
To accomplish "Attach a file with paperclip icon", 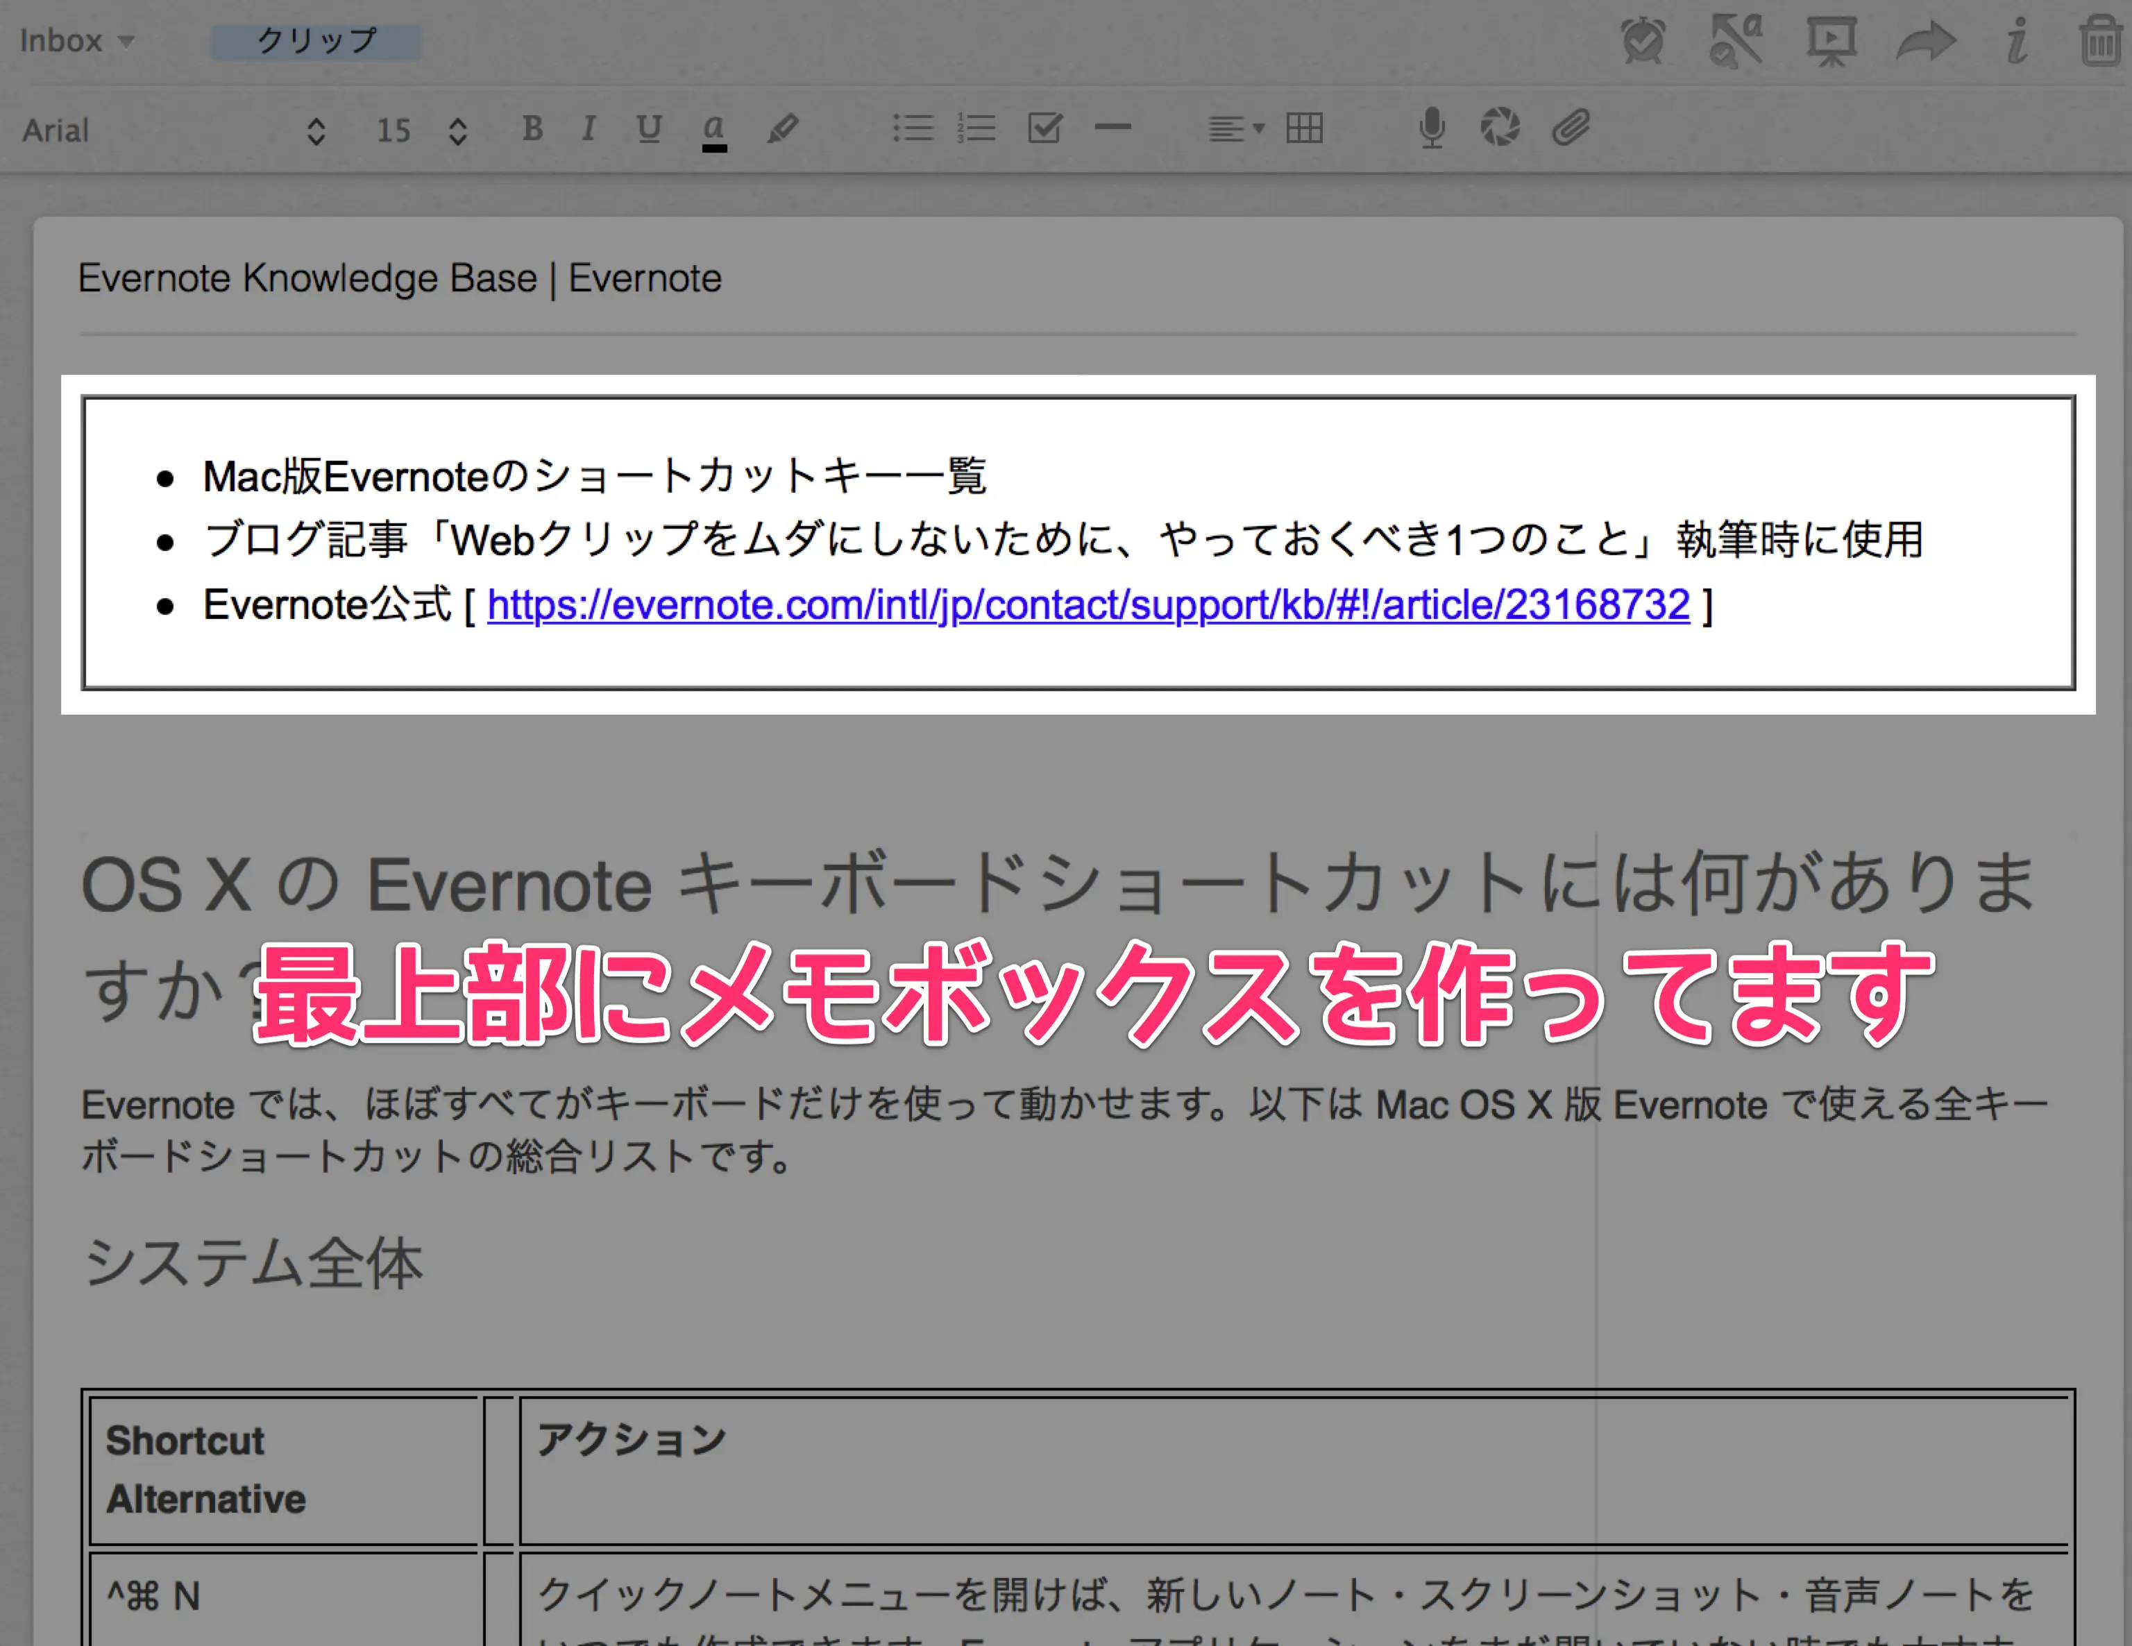I will click(1571, 128).
